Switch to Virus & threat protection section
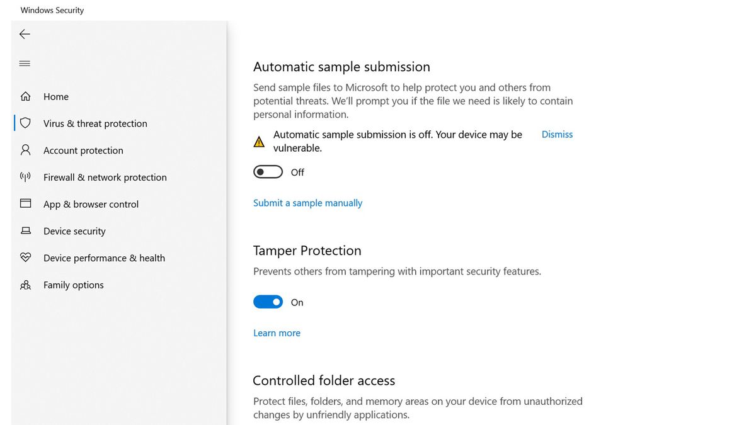 coord(95,123)
